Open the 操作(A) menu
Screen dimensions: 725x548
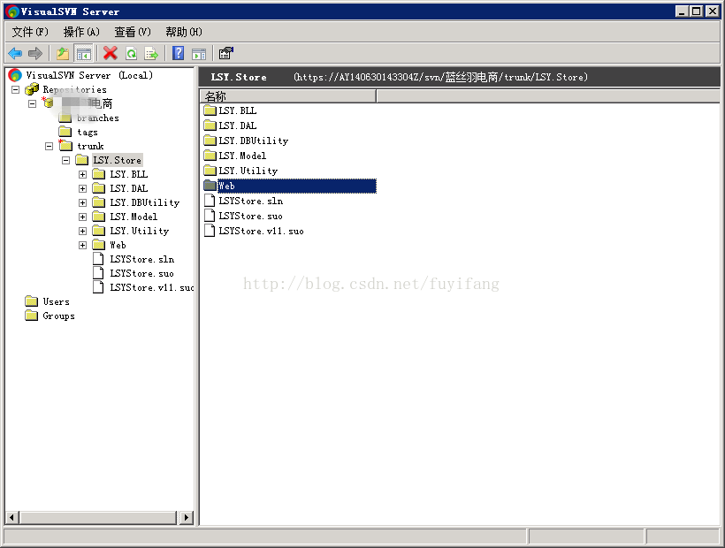(81, 32)
